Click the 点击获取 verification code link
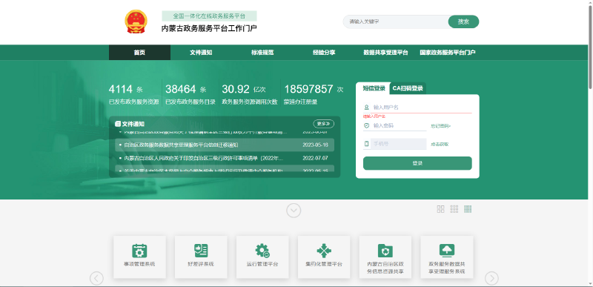This screenshot has width=593, height=287. (x=440, y=144)
